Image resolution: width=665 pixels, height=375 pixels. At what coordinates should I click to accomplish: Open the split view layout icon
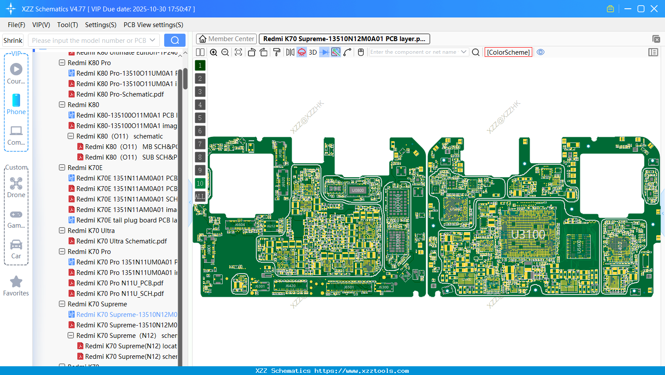(200, 52)
